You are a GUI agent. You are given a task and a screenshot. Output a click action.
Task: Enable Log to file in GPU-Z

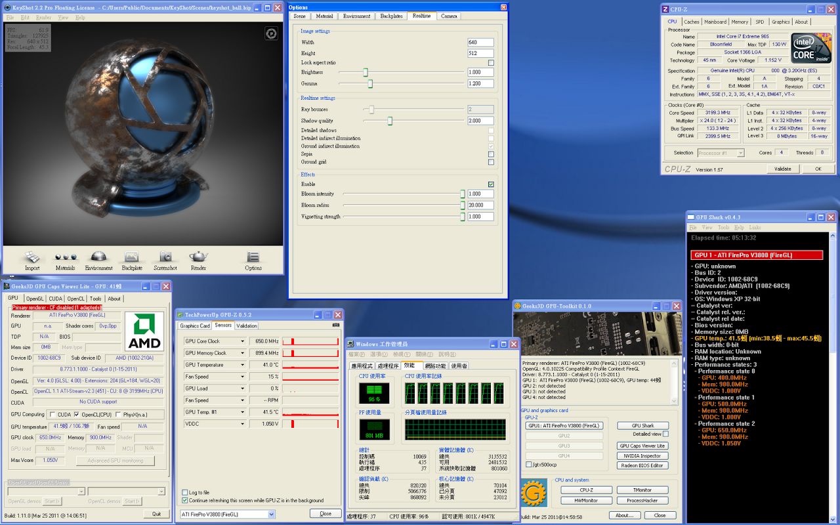point(184,492)
